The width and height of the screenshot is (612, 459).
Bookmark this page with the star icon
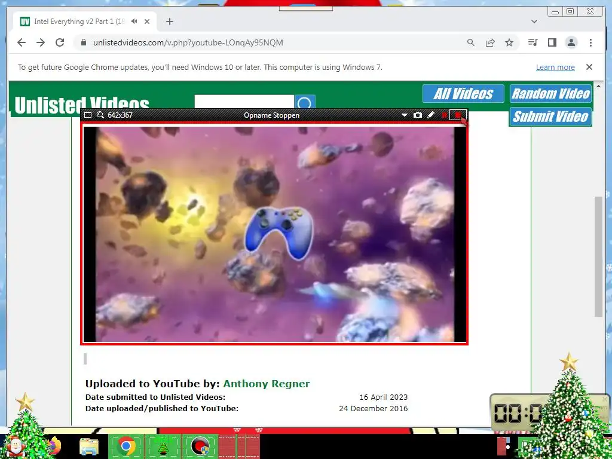point(509,42)
